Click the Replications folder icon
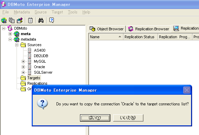This screenshot has height=135, width=199. pos(23,83)
